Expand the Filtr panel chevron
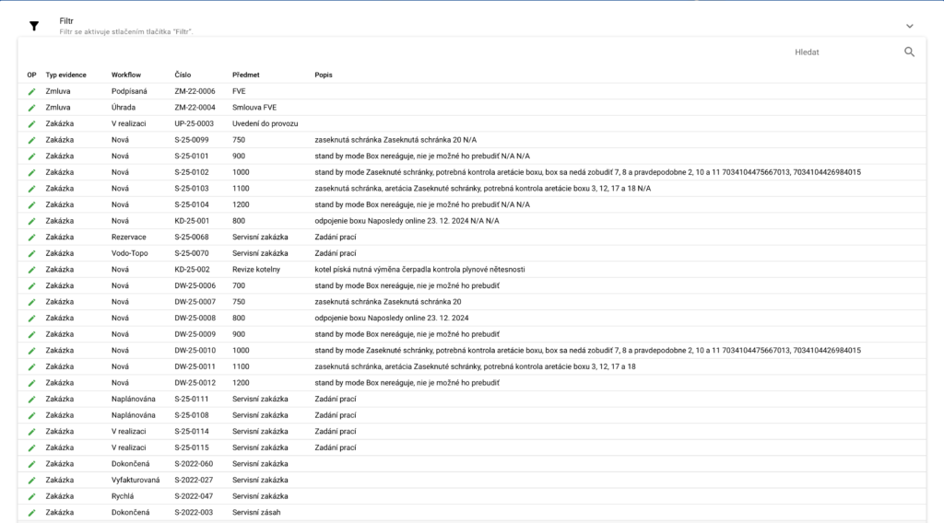 909,26
